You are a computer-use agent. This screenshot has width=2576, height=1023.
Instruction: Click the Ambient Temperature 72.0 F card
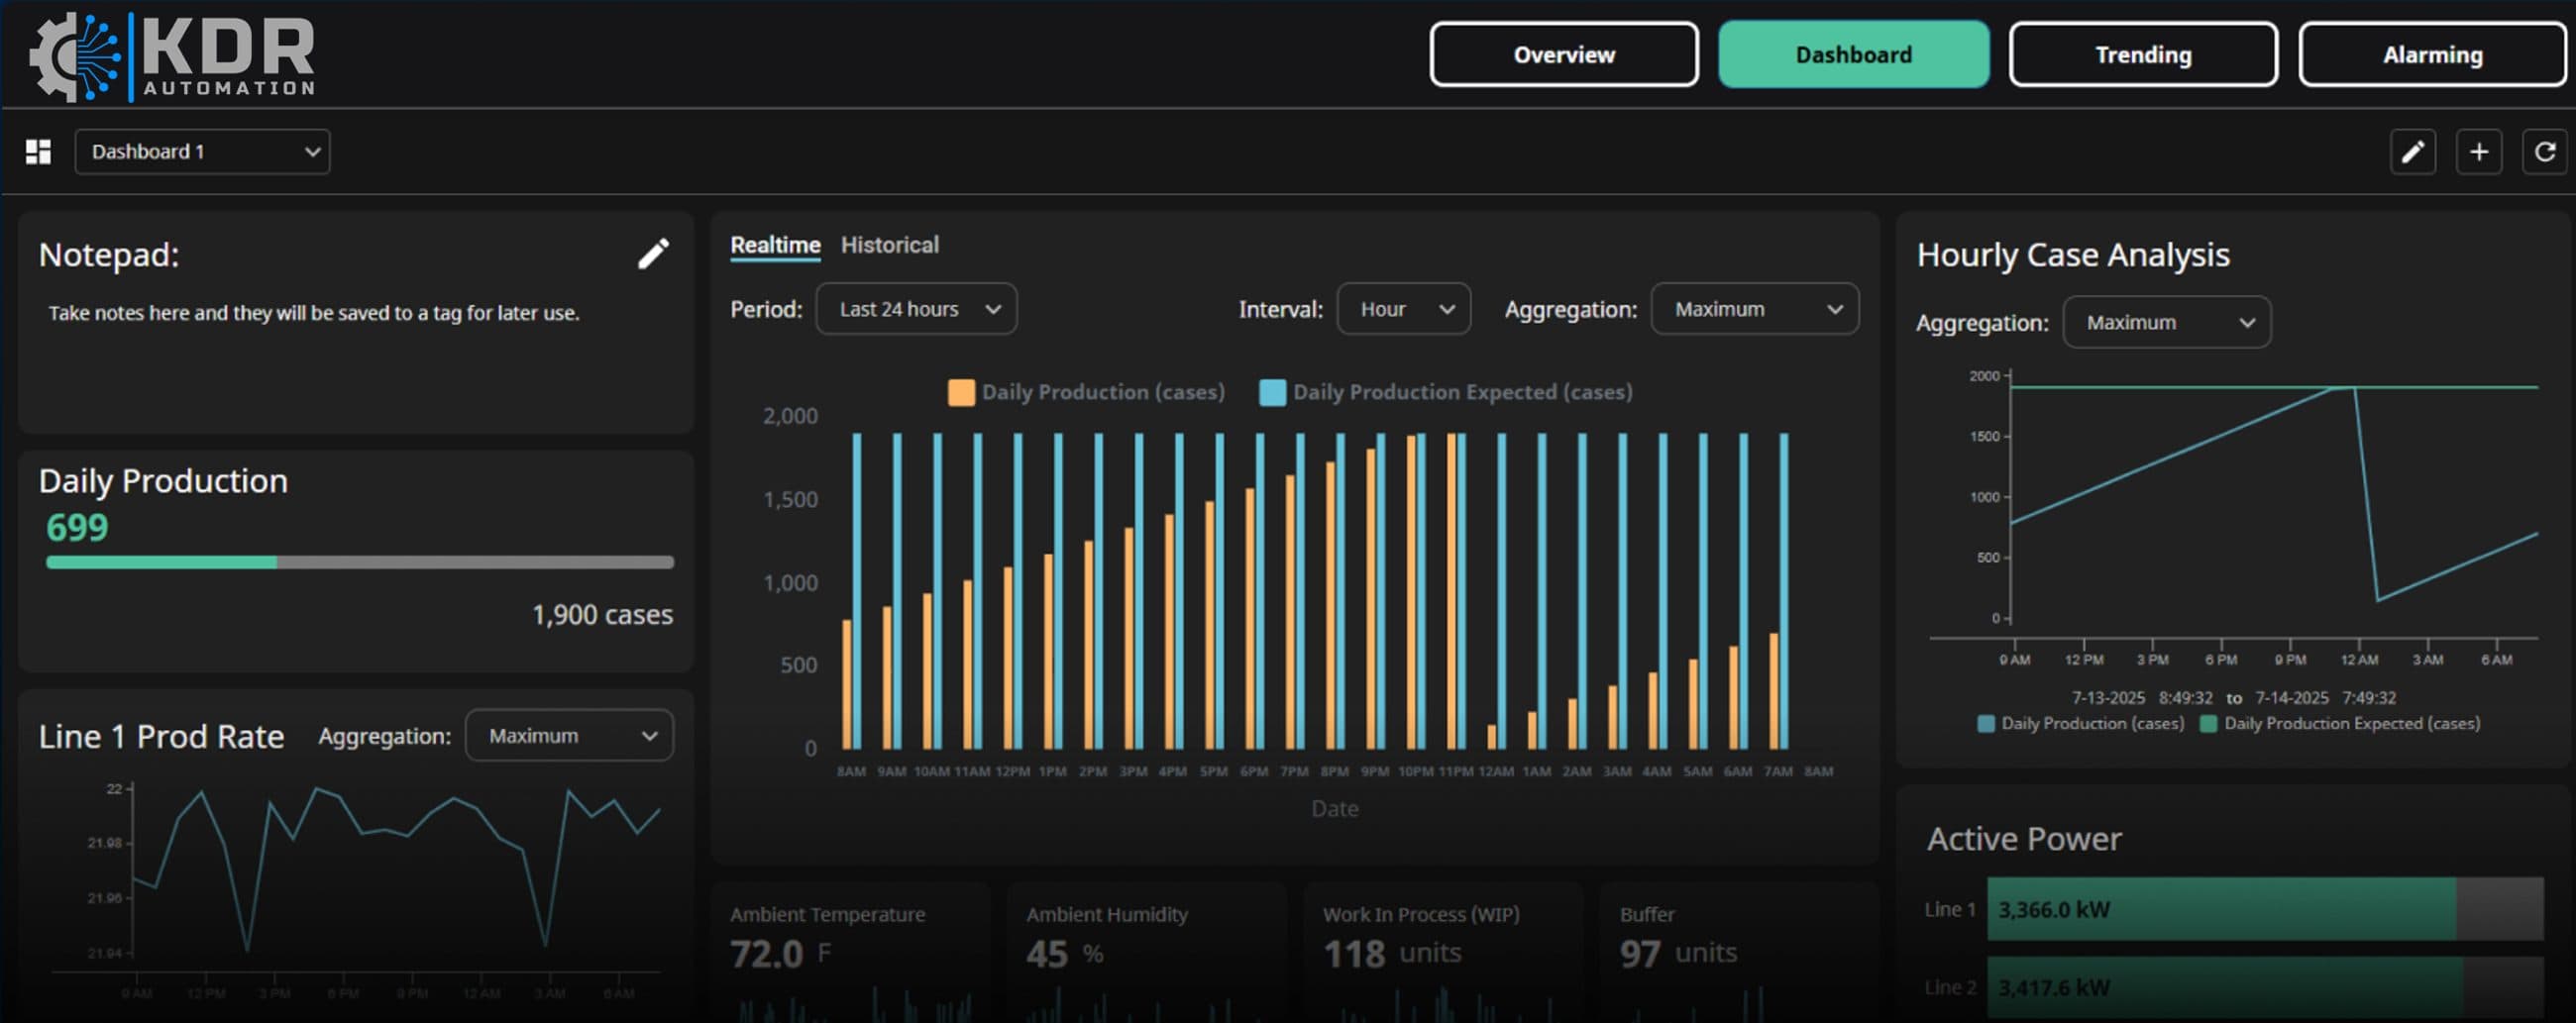850,950
